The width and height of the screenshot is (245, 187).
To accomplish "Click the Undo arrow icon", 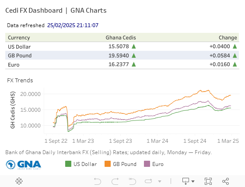I will coord(98,181).
